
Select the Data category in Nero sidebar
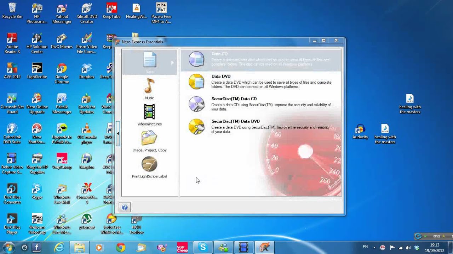pyautogui.click(x=149, y=62)
